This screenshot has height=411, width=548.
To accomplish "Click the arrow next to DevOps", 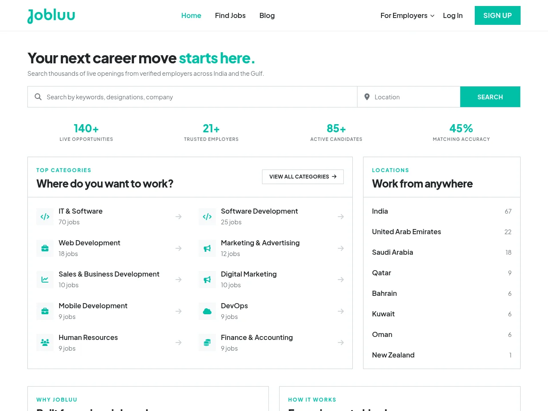I will [x=341, y=311].
